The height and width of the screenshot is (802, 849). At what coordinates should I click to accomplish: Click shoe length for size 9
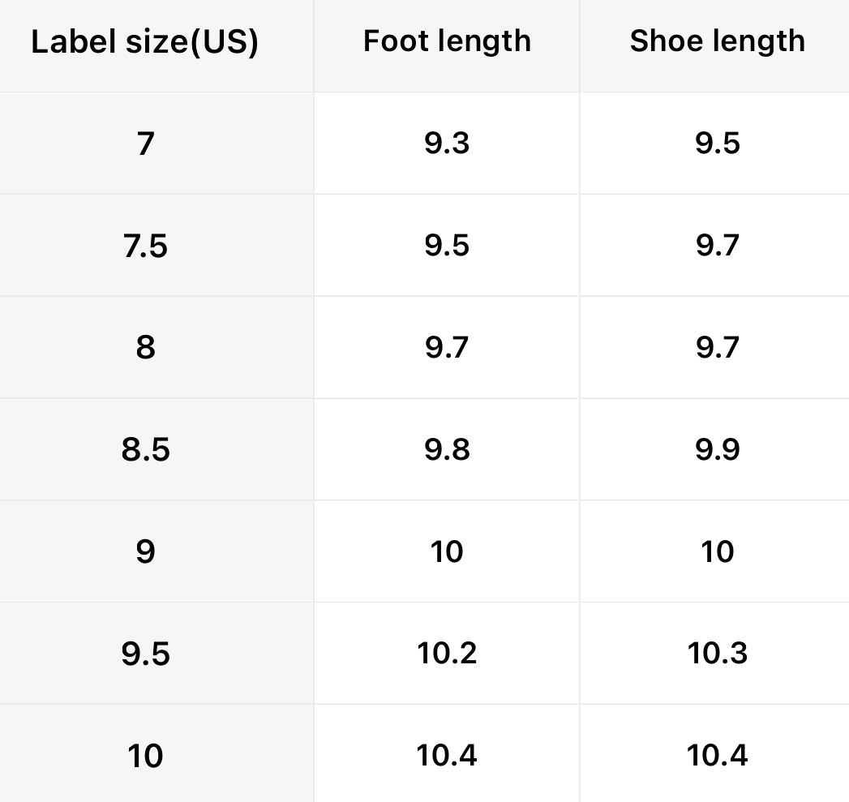[717, 551]
